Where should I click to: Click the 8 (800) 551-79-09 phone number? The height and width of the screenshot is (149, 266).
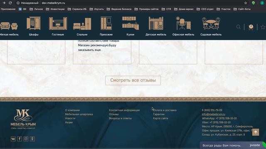(212, 110)
